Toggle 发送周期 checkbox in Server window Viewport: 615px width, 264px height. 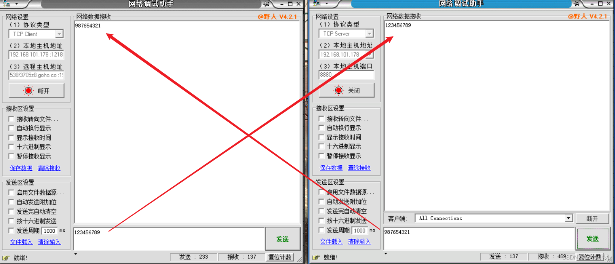tap(322, 230)
